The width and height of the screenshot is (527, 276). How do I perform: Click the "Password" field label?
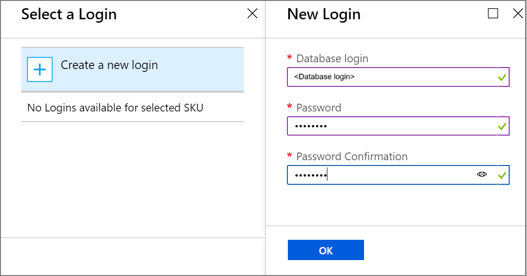[319, 108]
